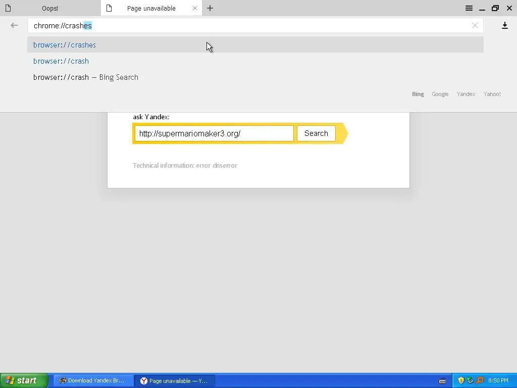Open a new tab with plus icon
This screenshot has height=388, width=517.
210,8
